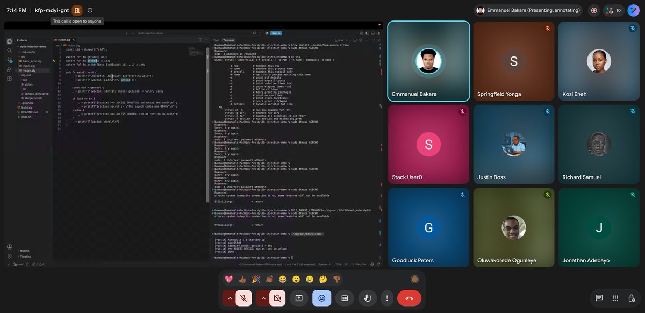Click the present screen button
The width and height of the screenshot is (645, 313).
[x=299, y=298]
